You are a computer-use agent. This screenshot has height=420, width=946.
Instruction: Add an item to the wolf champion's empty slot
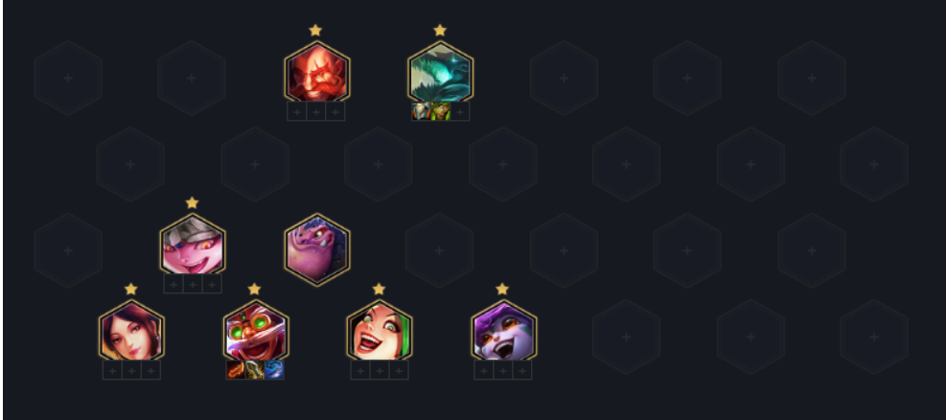pos(460,111)
